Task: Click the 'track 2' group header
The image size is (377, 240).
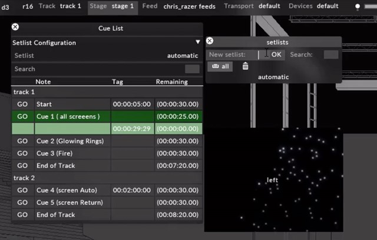Action: point(107,178)
